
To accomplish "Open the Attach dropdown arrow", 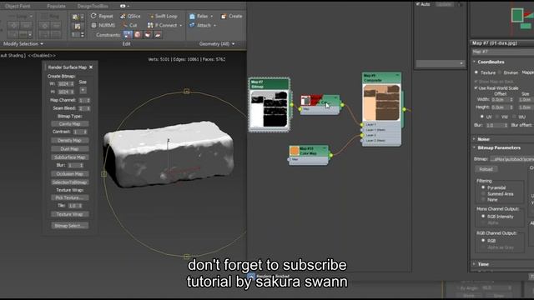I will coord(215,26).
